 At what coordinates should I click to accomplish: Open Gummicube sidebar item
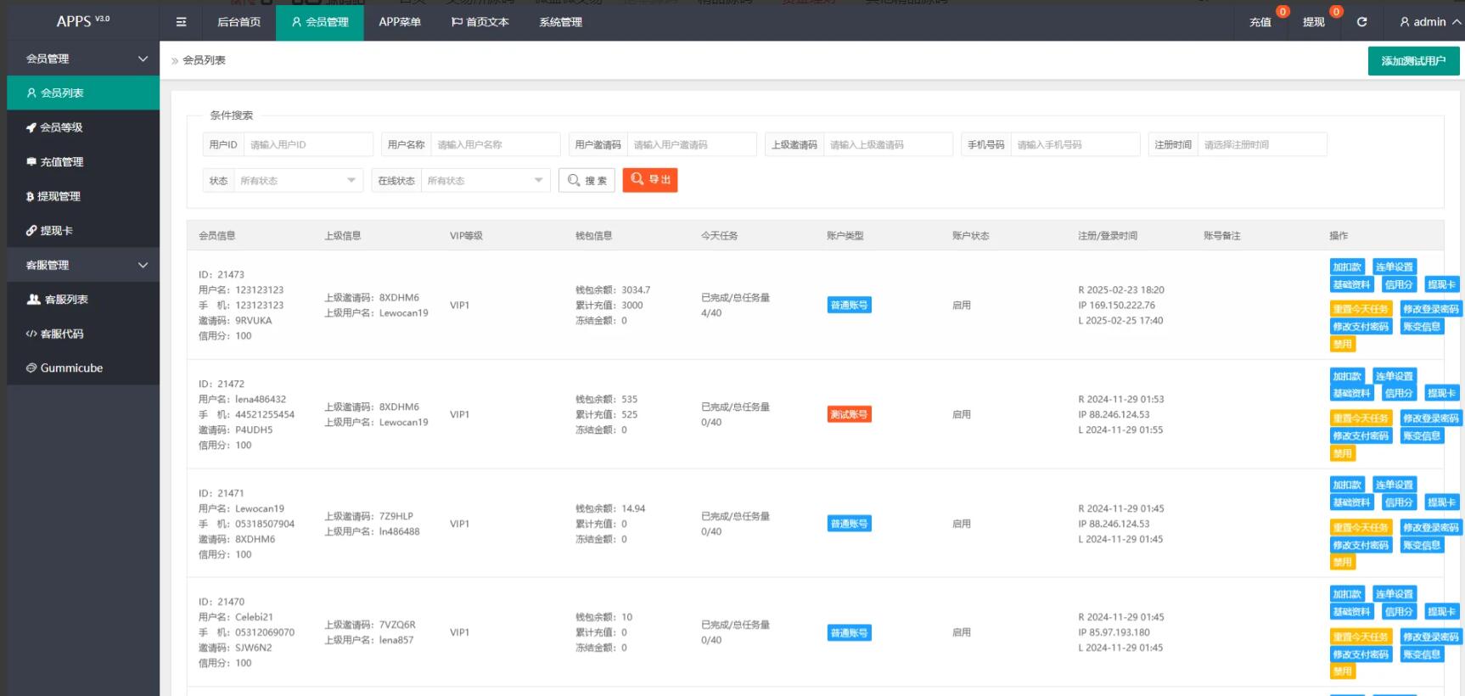[71, 368]
